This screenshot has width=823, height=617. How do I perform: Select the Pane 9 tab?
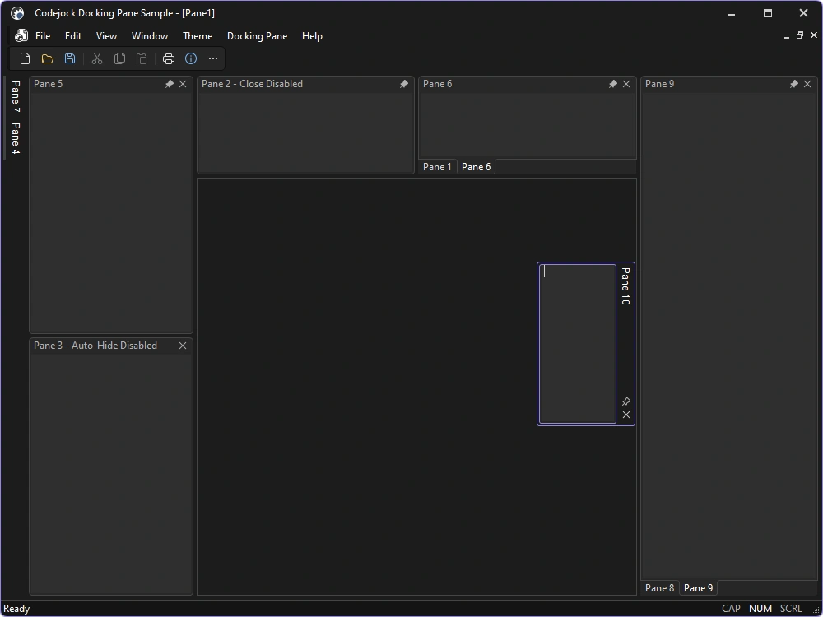[698, 587]
